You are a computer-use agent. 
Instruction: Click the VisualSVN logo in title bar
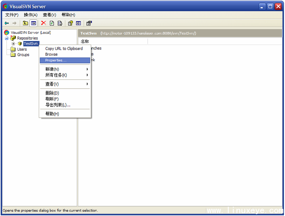6,6
